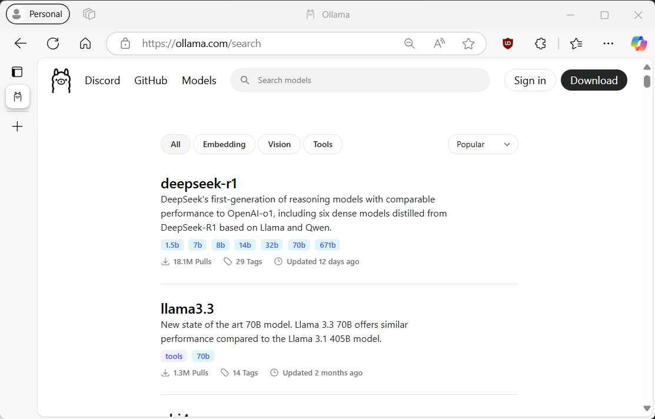Click the '1.3M Pulls' text

pos(191,373)
